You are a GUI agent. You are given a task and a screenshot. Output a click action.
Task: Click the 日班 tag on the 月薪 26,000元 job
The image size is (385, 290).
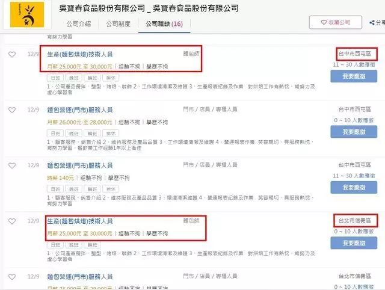point(55,134)
